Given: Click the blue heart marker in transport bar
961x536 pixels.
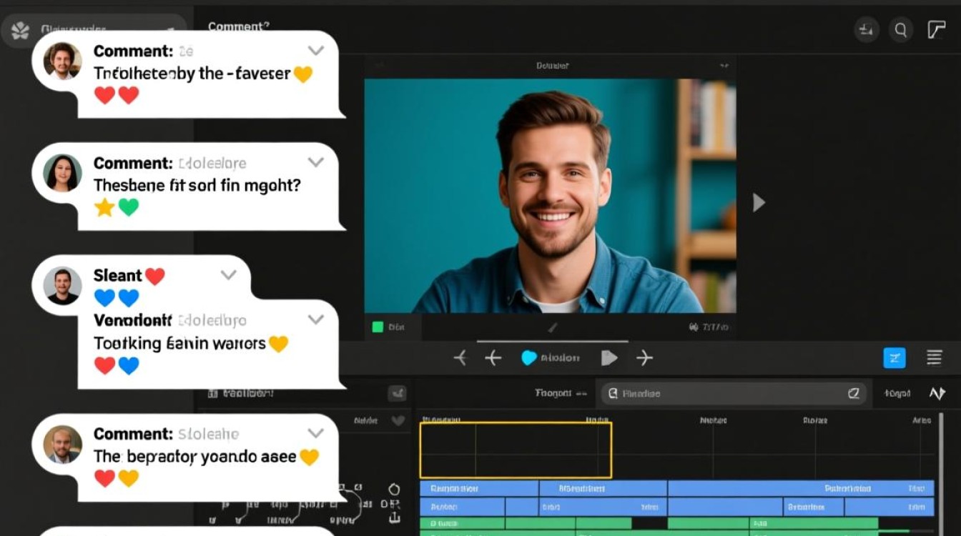Looking at the screenshot, I should click(x=528, y=358).
